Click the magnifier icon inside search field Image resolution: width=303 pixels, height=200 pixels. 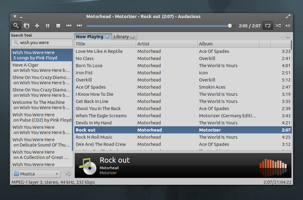click(x=16, y=43)
